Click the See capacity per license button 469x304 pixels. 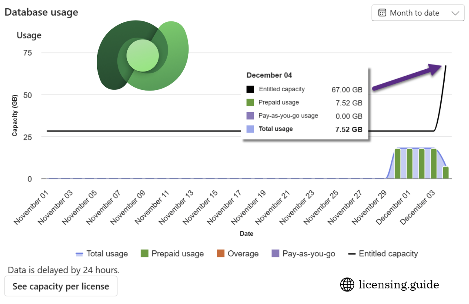(x=61, y=286)
